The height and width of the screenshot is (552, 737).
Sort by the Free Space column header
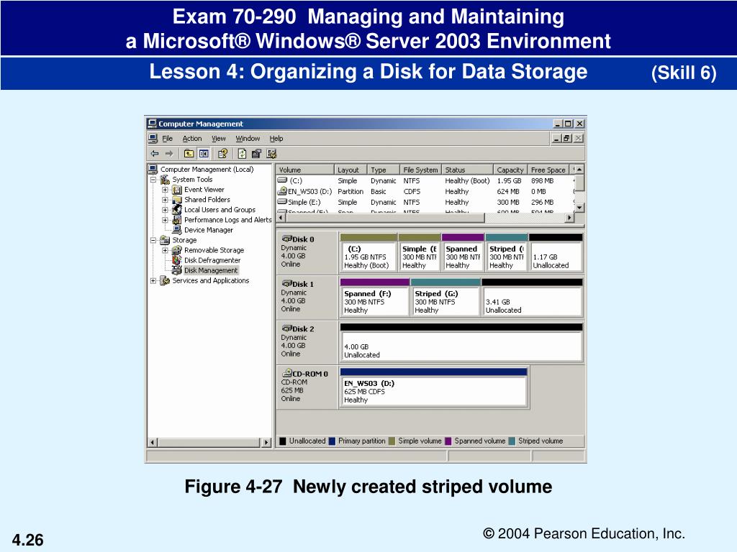[548, 170]
